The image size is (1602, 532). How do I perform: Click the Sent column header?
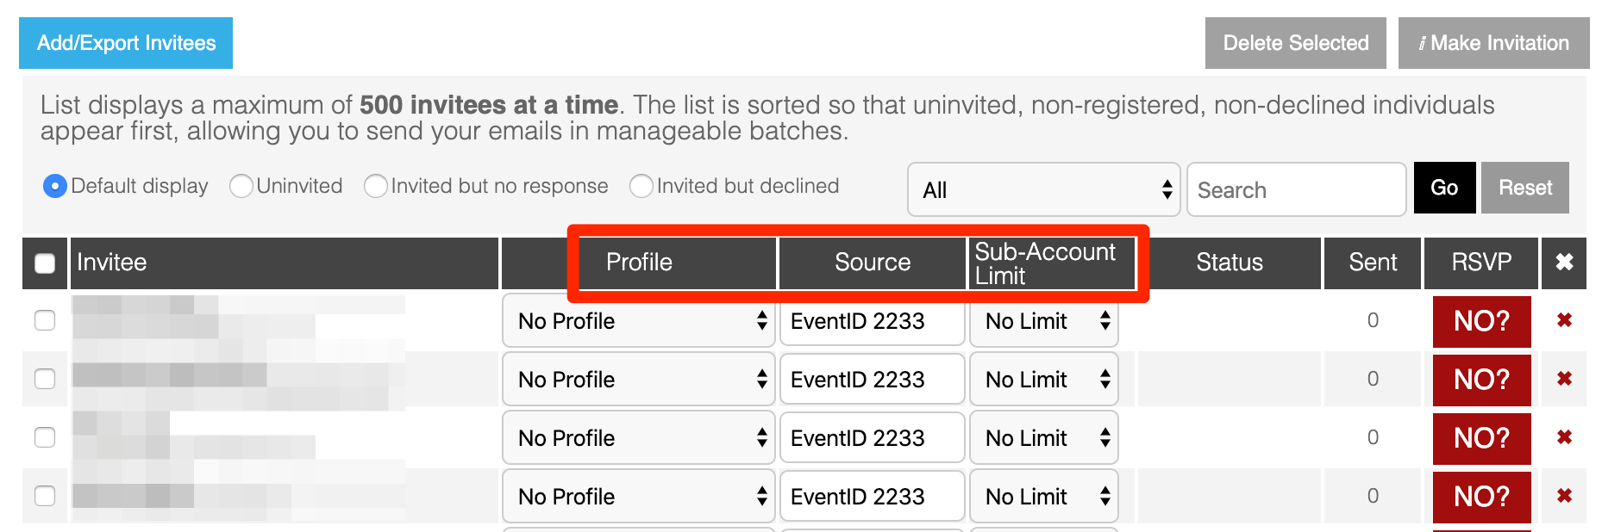(1373, 263)
